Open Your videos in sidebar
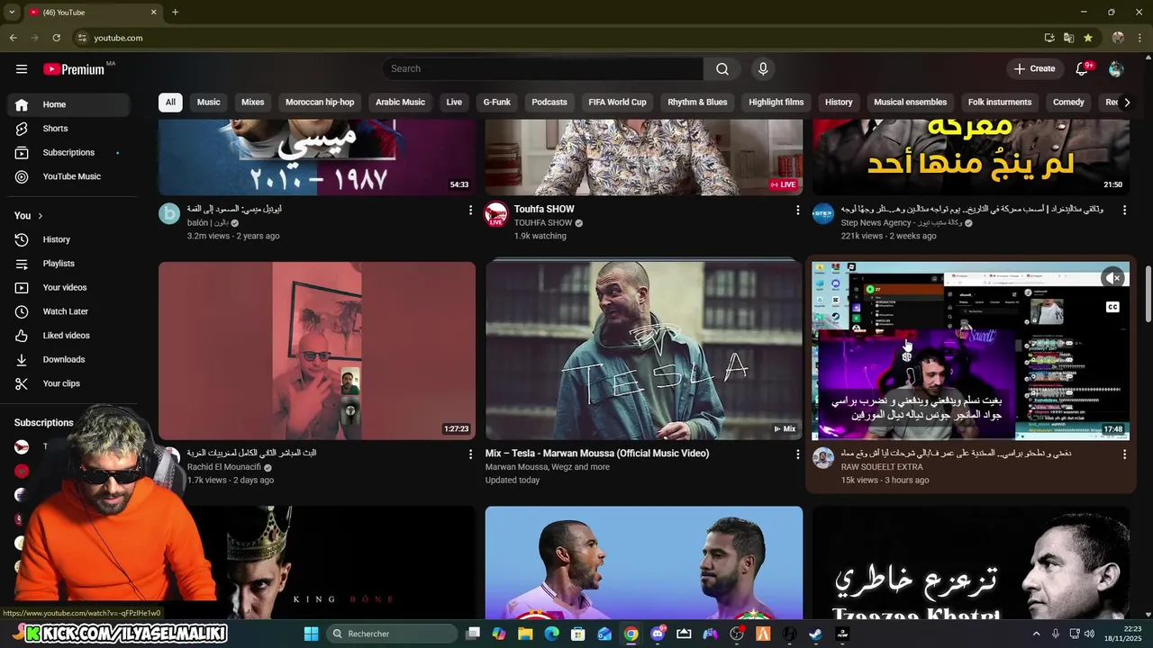This screenshot has width=1153, height=648. tap(68, 288)
